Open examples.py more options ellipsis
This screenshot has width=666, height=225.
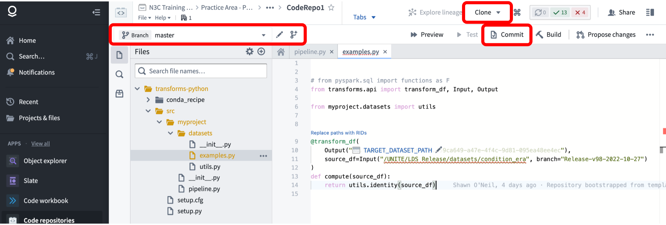coord(263,156)
